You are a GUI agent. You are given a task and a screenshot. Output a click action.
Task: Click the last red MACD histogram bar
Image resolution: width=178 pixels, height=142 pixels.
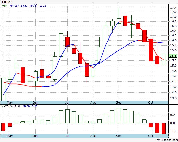(164, 128)
